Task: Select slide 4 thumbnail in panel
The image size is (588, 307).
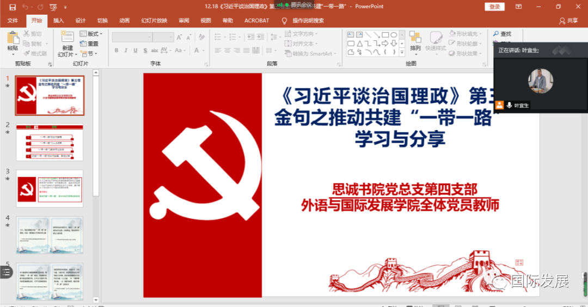Action: [x=50, y=235]
